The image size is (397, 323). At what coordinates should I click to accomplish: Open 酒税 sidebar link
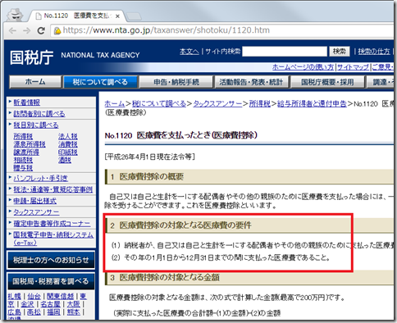coord(65,160)
